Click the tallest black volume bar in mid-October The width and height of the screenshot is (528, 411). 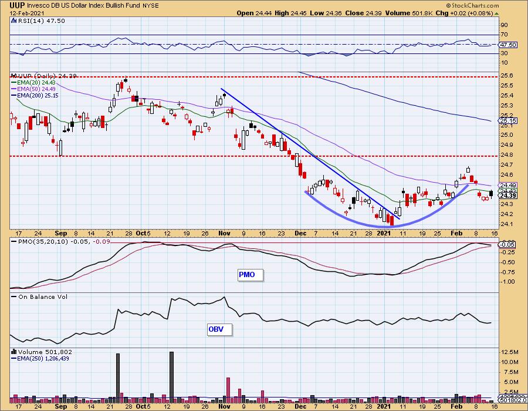(x=171, y=378)
